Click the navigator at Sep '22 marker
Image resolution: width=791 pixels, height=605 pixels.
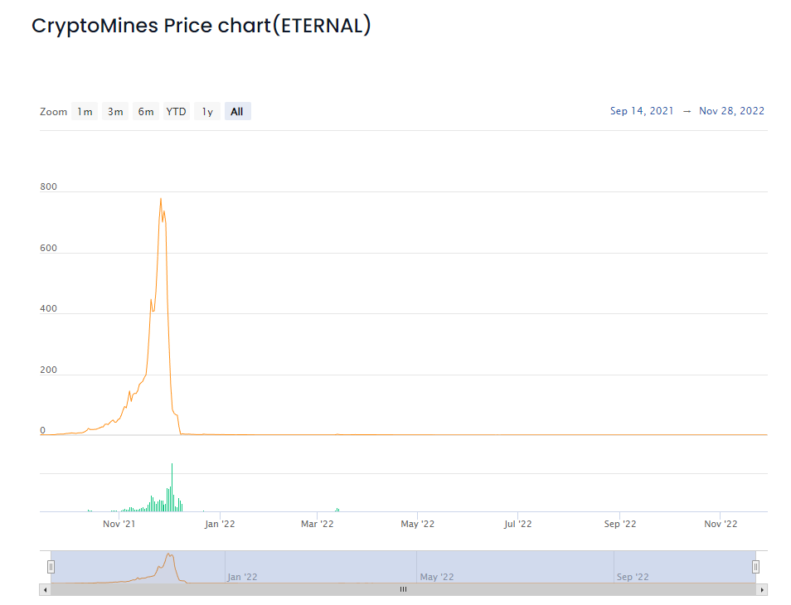point(633,577)
